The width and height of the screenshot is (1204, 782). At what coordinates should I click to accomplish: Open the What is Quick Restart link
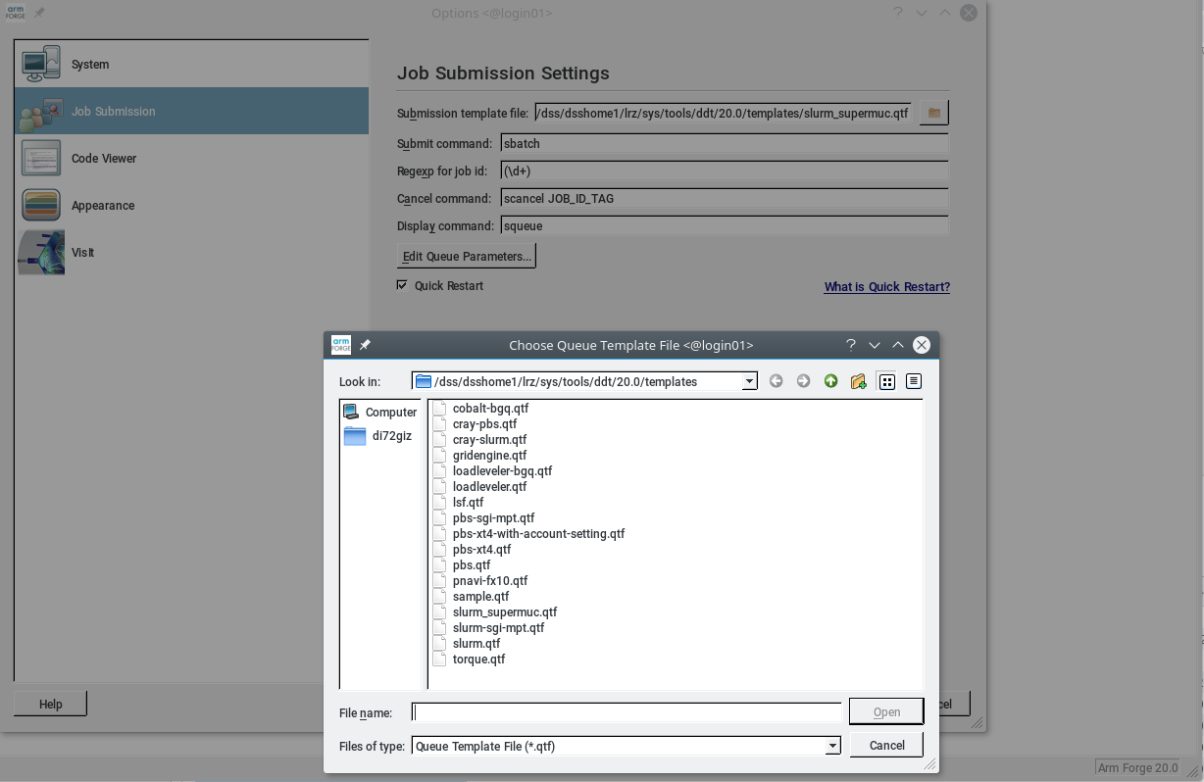(886, 287)
